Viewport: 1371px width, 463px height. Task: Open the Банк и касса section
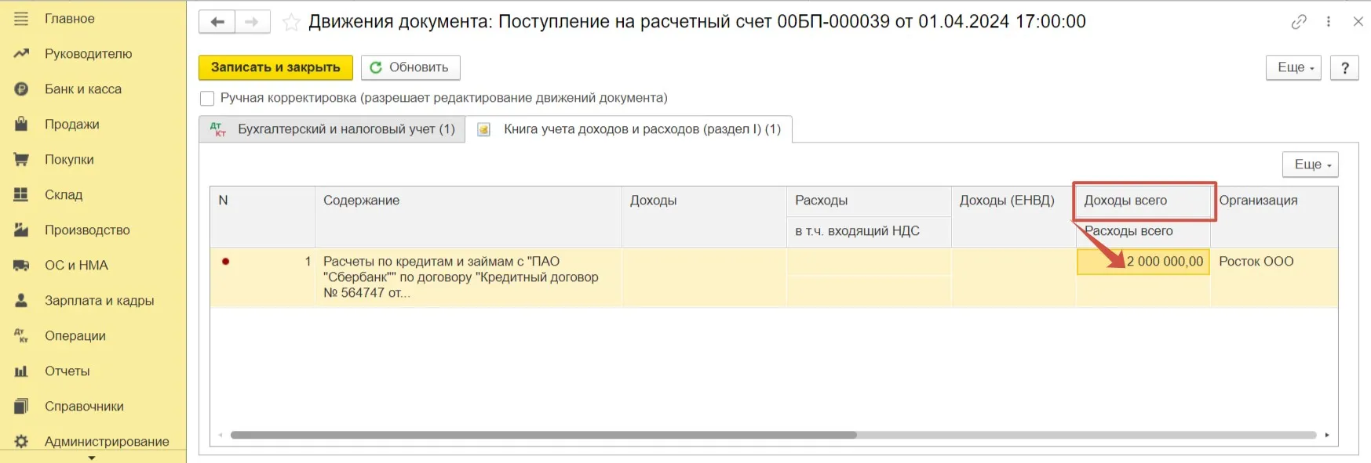coord(82,89)
